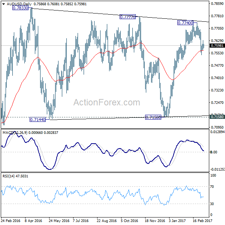Click the 24 Feb 2016 date label
This screenshot has height=225, width=225.
tap(11, 220)
